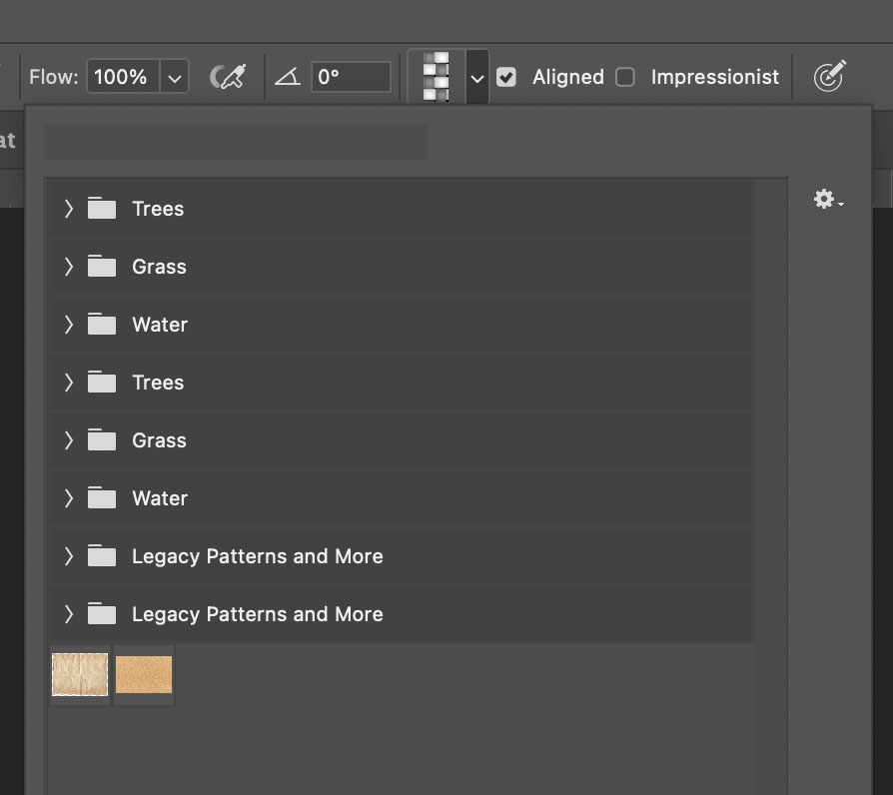Click the Grass folder icon
Screen dimensions: 893x795
101,266
